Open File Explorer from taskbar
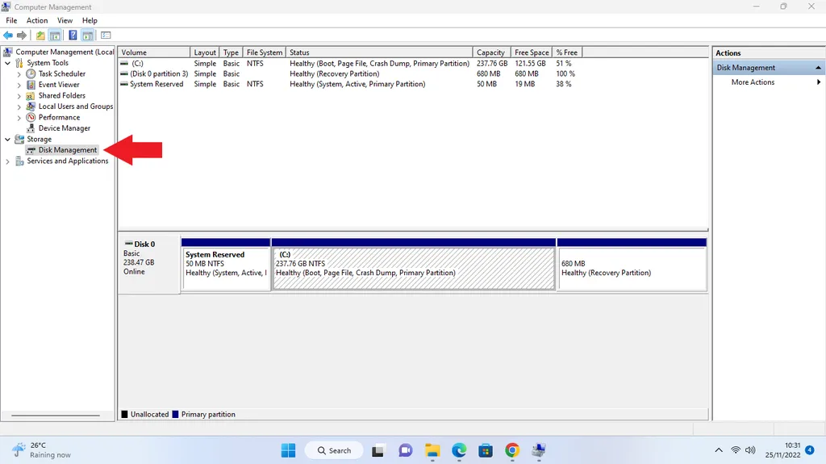 click(432, 450)
